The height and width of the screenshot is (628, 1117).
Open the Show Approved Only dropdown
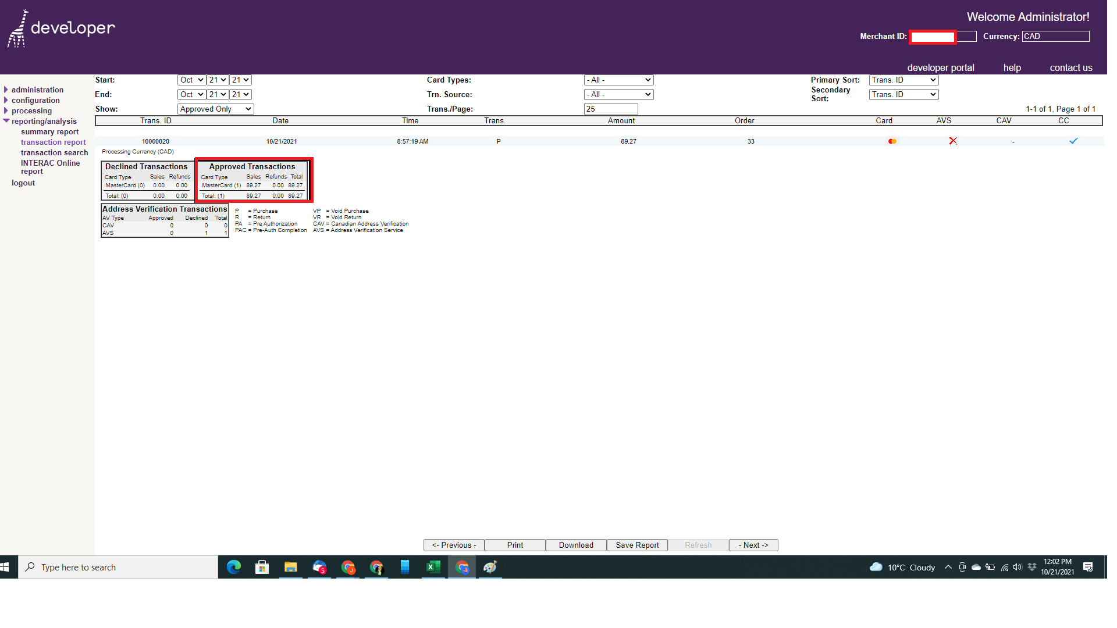tap(215, 109)
